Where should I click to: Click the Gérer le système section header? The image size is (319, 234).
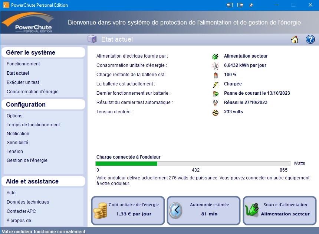click(43, 52)
